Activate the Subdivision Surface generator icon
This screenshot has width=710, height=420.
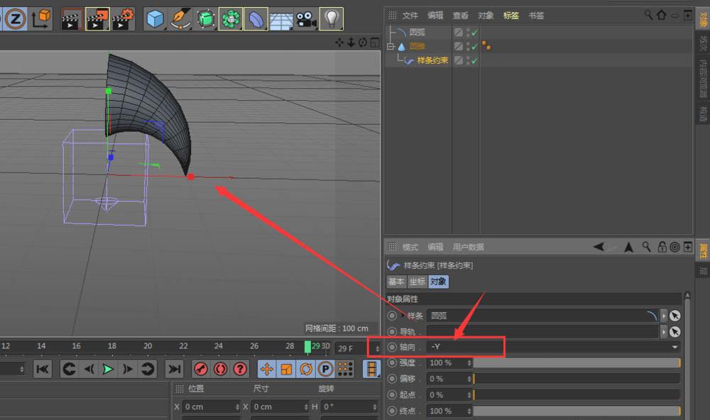pos(205,18)
